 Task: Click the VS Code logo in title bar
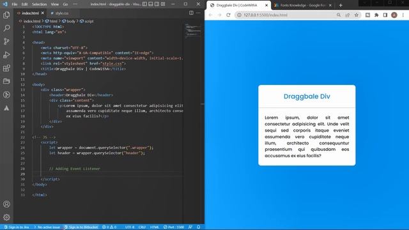(x=5, y=4)
